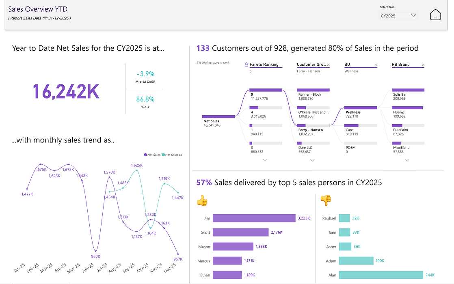Select the PurePalm brand node

coord(408,125)
